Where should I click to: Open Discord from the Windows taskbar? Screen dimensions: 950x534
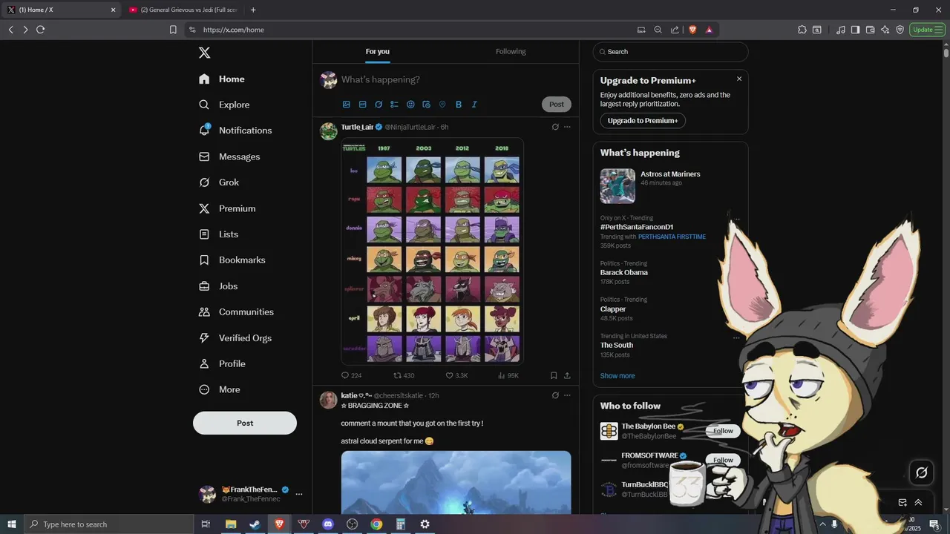(x=328, y=524)
